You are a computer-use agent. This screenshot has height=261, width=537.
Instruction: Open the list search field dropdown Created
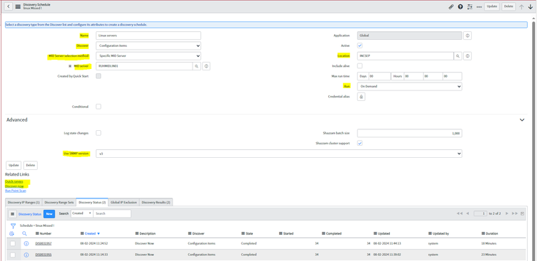pos(82,213)
